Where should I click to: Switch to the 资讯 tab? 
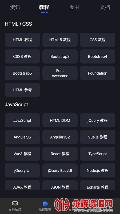(15, 7)
